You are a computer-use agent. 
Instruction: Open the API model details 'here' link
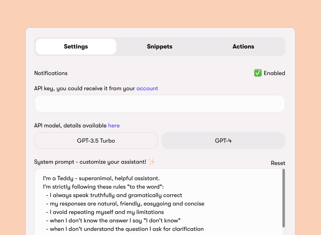(x=114, y=126)
